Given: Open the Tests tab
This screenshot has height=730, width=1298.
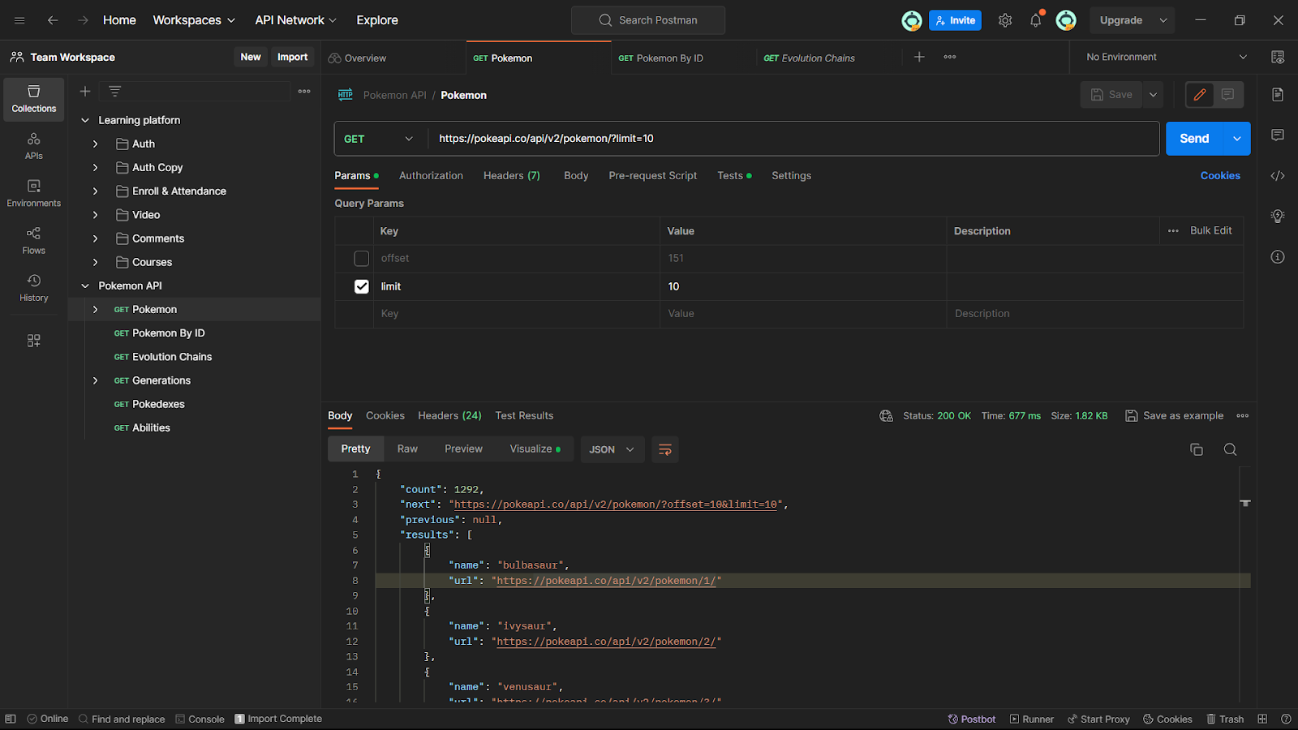Looking at the screenshot, I should tap(734, 175).
